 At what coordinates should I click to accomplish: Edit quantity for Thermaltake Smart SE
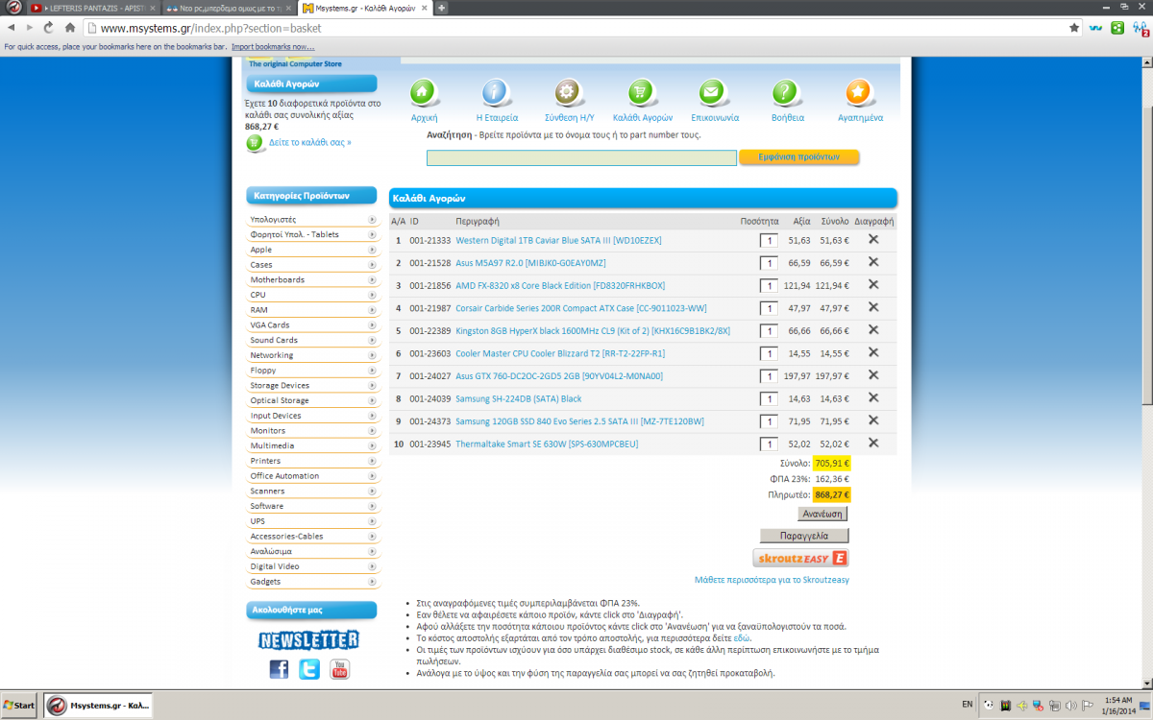click(769, 444)
